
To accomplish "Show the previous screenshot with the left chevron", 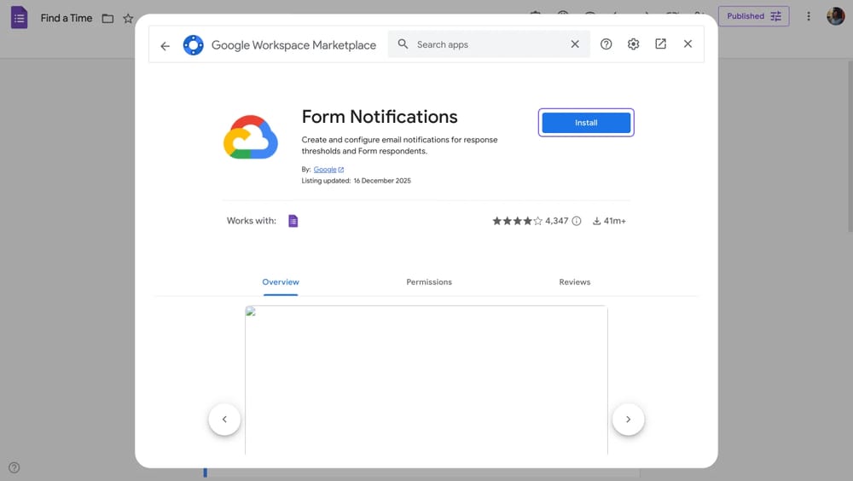I will (x=224, y=419).
